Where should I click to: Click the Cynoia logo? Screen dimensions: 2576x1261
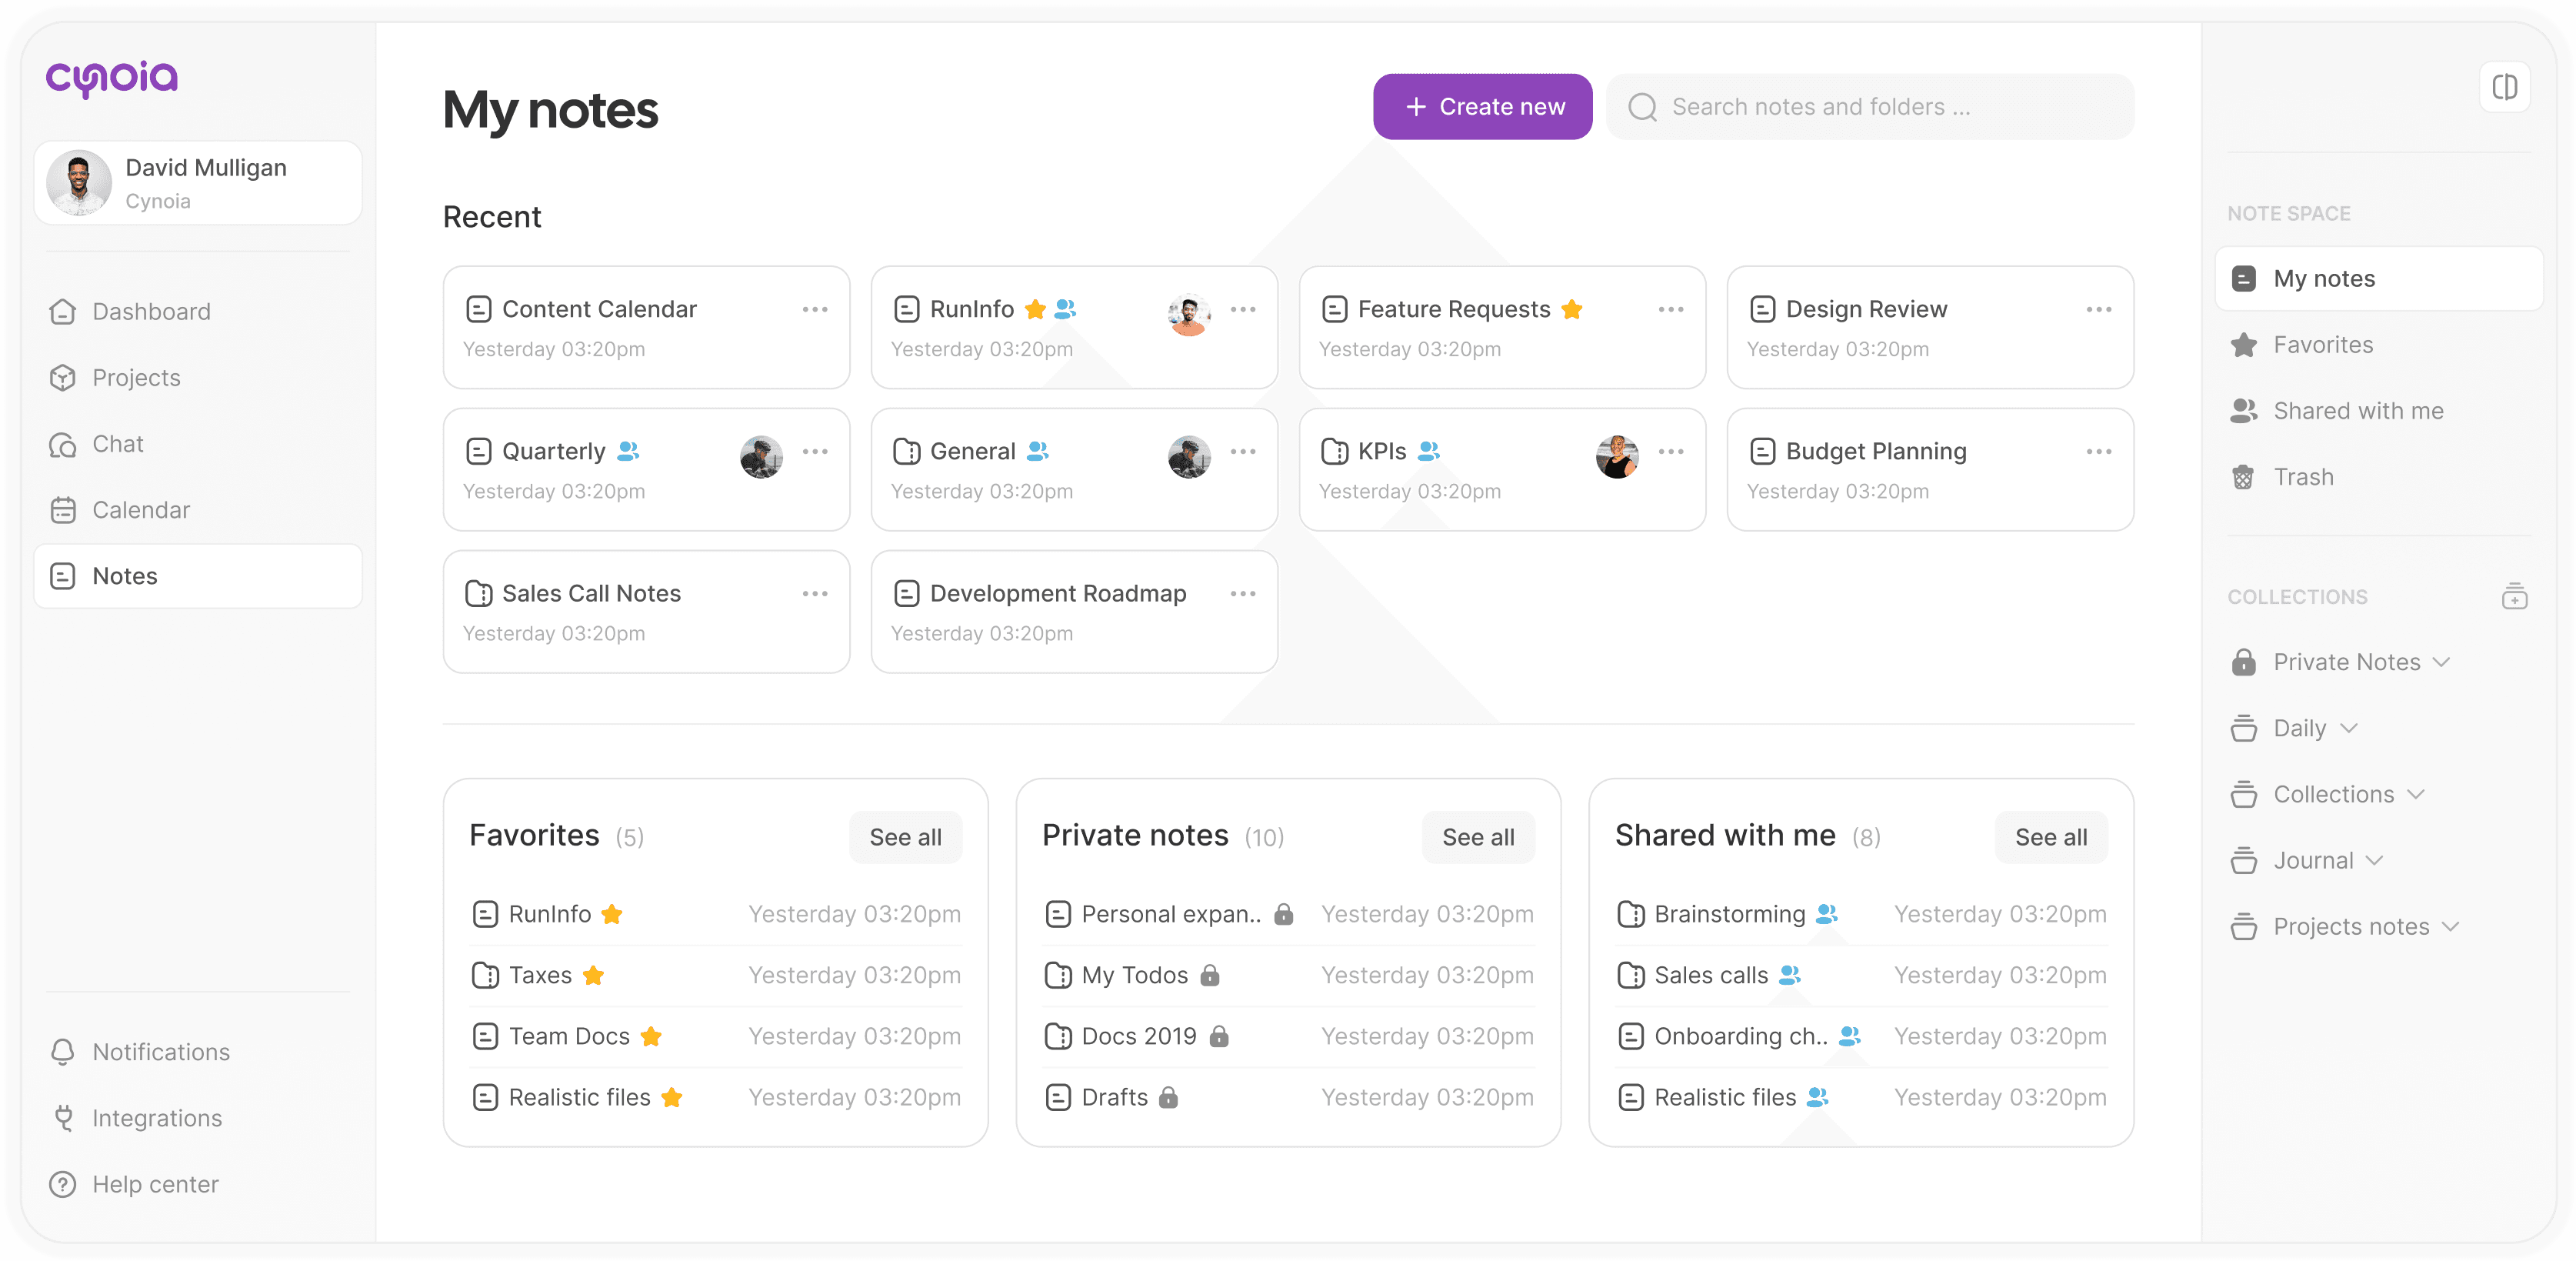[x=112, y=78]
